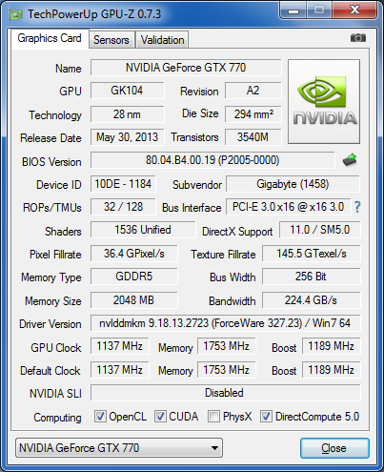Click the Transistors field 3540M
The height and width of the screenshot is (472, 384).
(253, 137)
